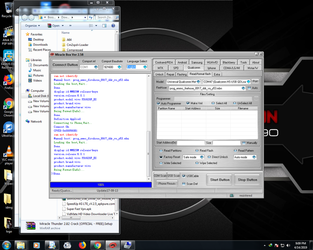Screen dimensions: 313x250
Task: Enable the FireHose Auto checkbox
Action: click(x=249, y=88)
